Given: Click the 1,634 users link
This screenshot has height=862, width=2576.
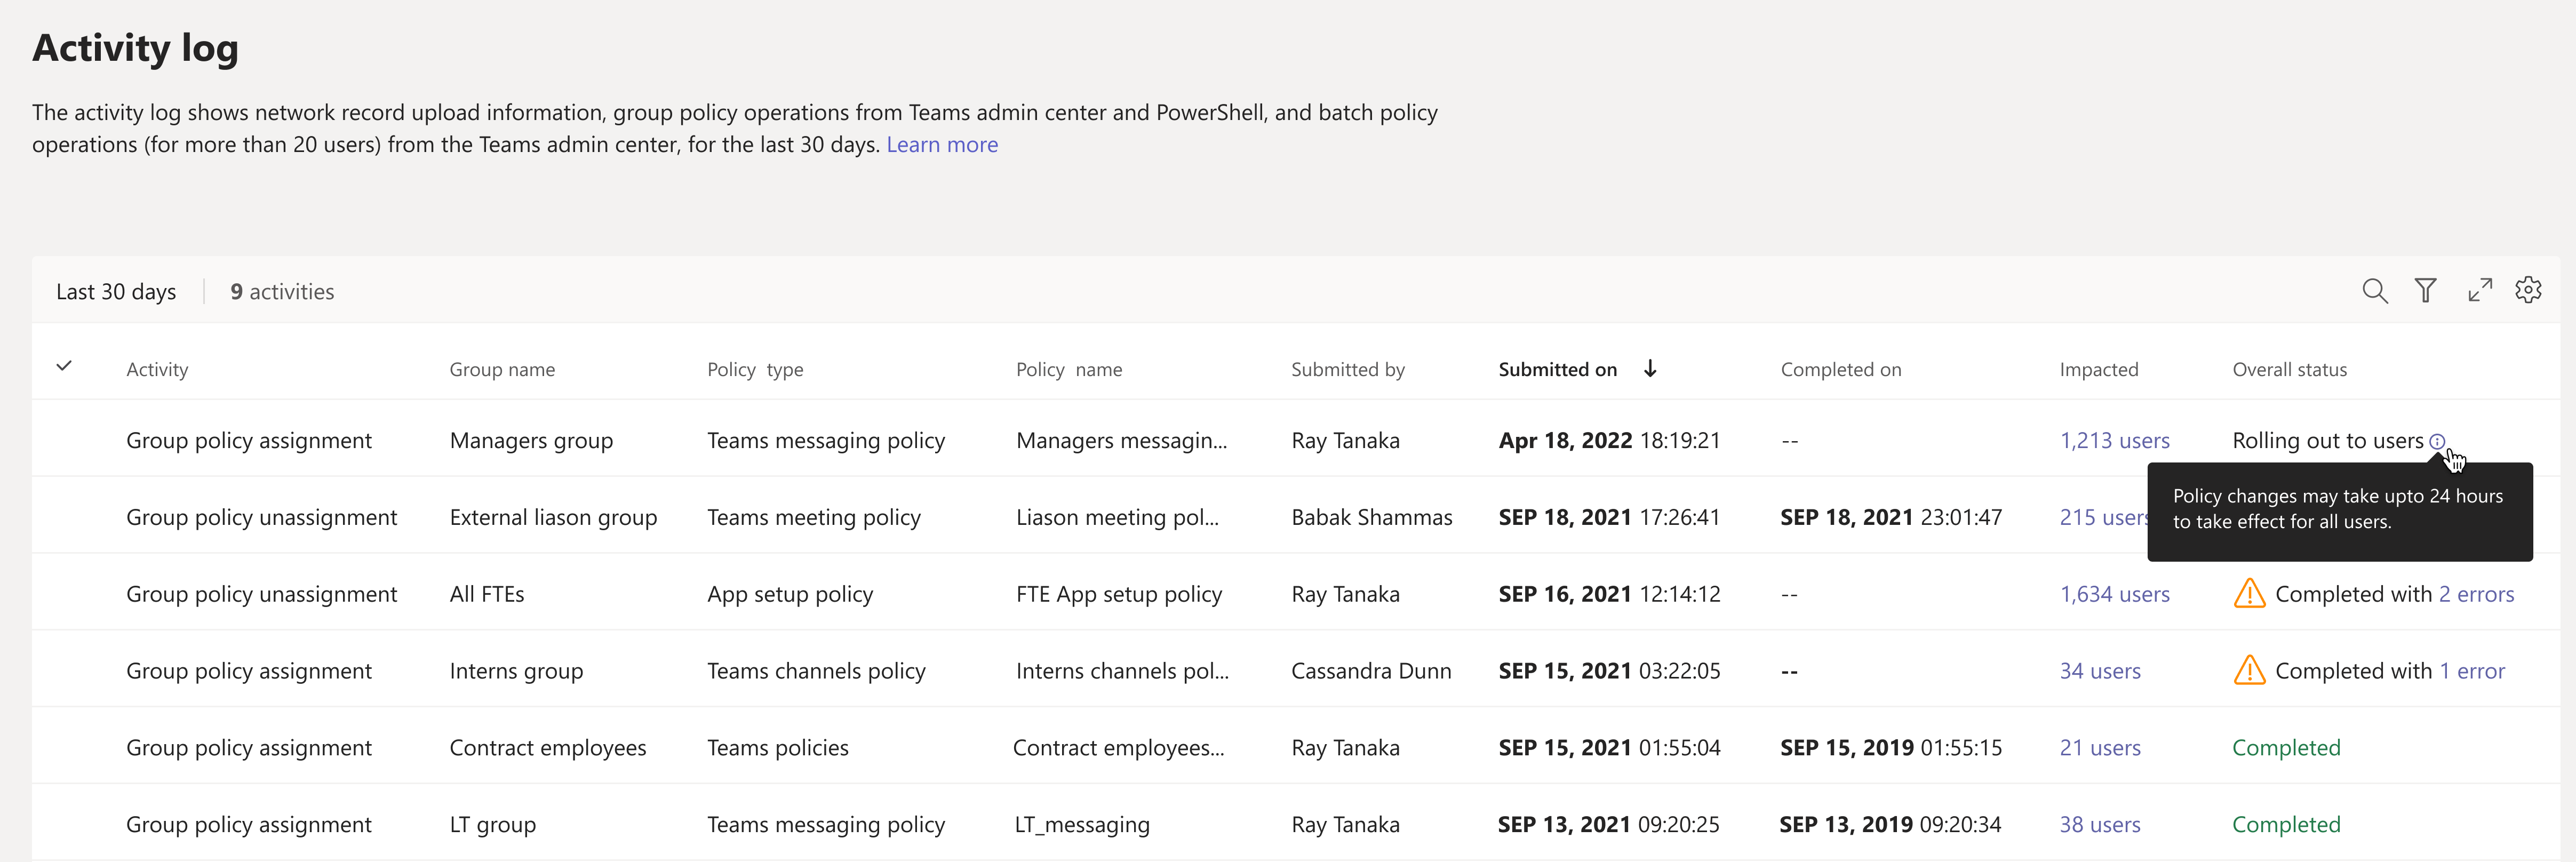Looking at the screenshot, I should click(2114, 594).
